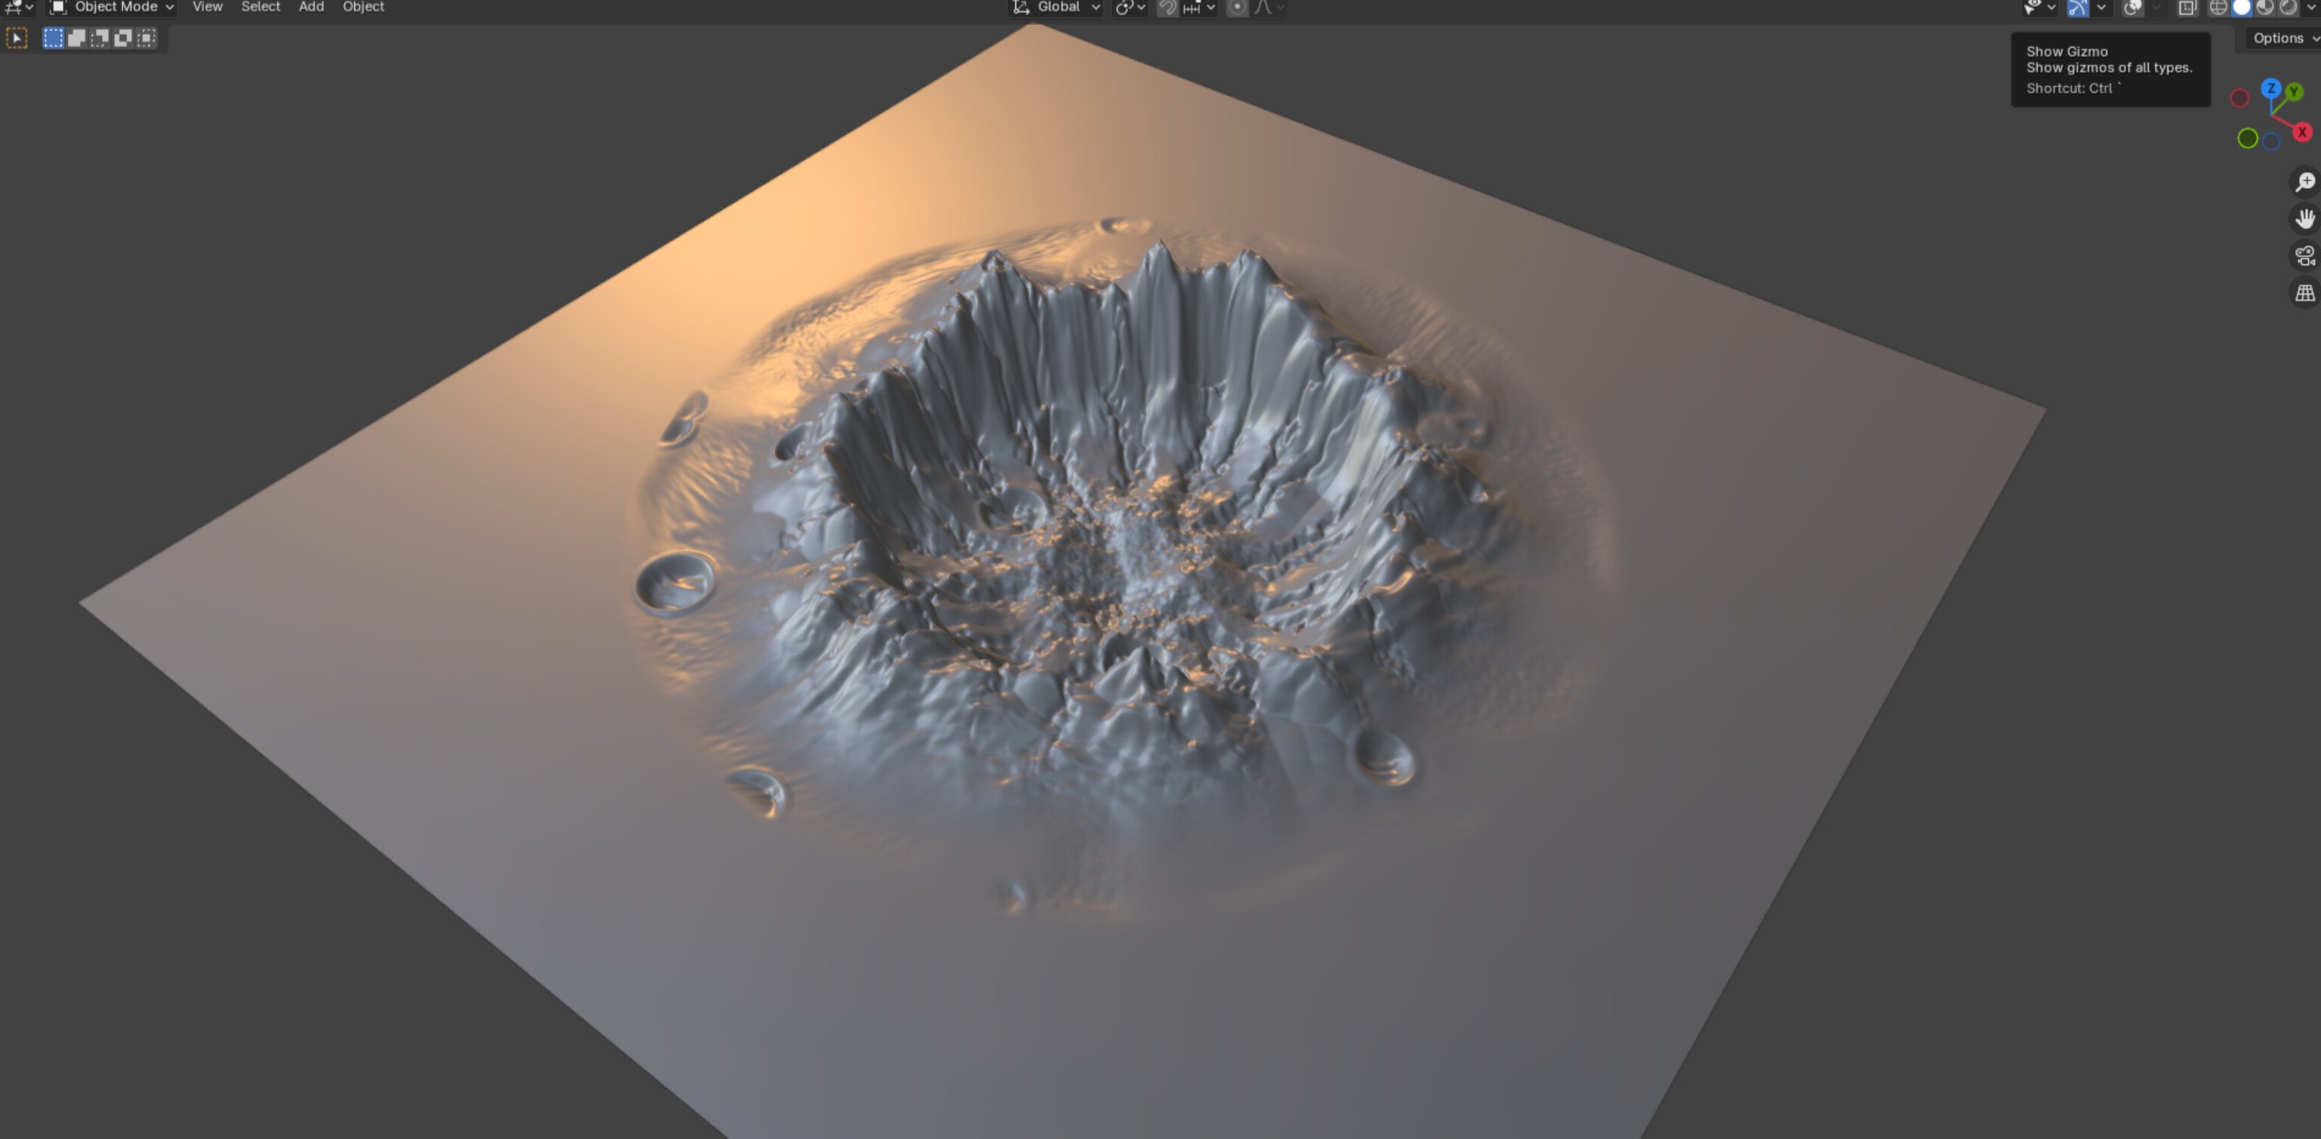
Task: Open the View menu
Action: point(207,8)
